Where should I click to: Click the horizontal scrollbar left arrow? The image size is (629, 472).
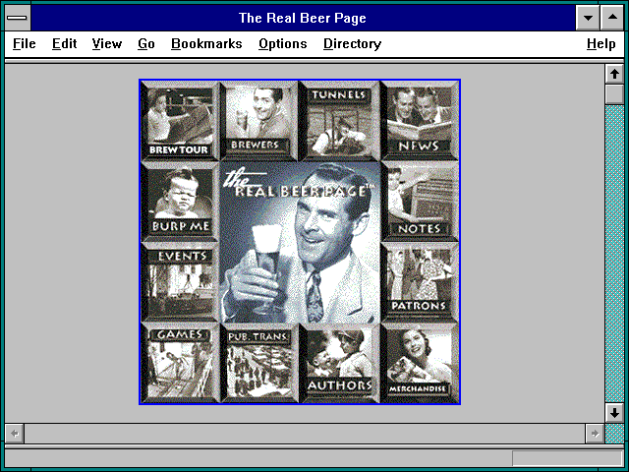click(x=15, y=434)
